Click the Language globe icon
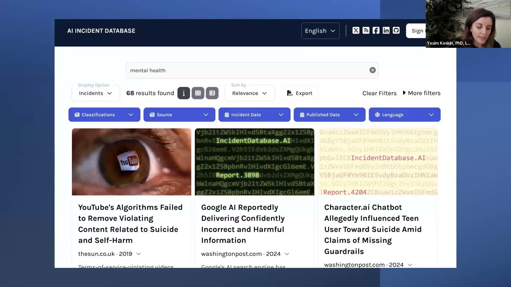Image resolution: width=511 pixels, height=287 pixels. click(377, 115)
